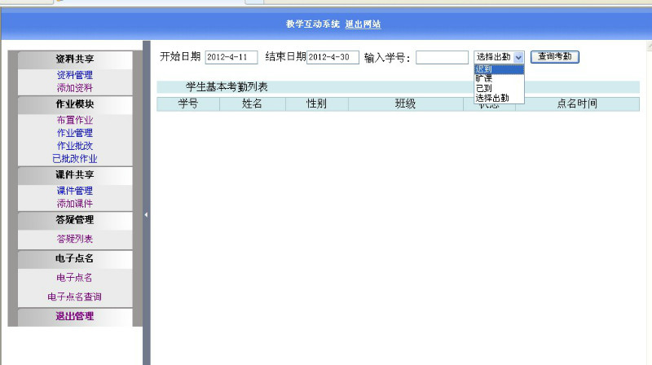This screenshot has width=652, height=365.
Task: Click the 学号 column header
Action: (188, 104)
